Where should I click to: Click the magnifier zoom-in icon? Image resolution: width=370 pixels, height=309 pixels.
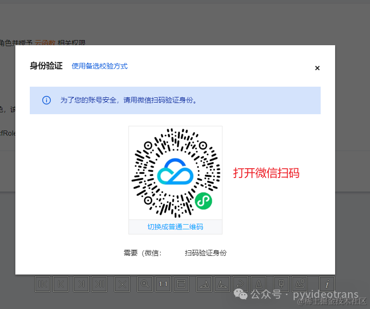click(x=145, y=284)
